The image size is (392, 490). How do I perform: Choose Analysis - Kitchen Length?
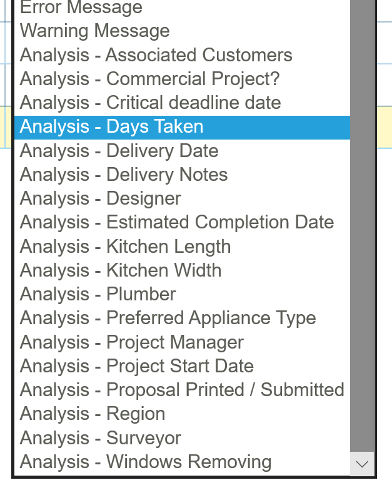click(126, 247)
